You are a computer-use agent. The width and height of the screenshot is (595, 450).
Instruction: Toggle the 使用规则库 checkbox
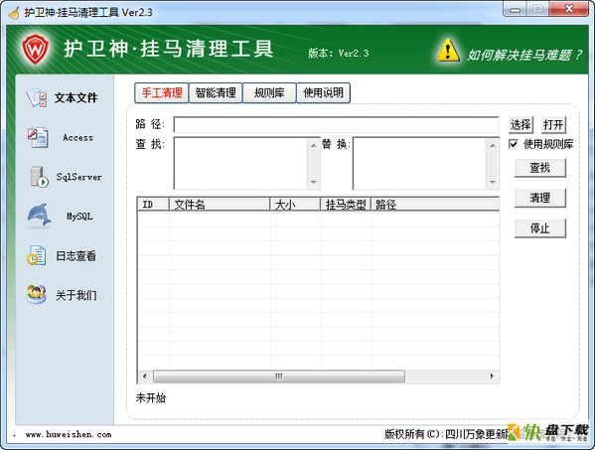coord(514,144)
